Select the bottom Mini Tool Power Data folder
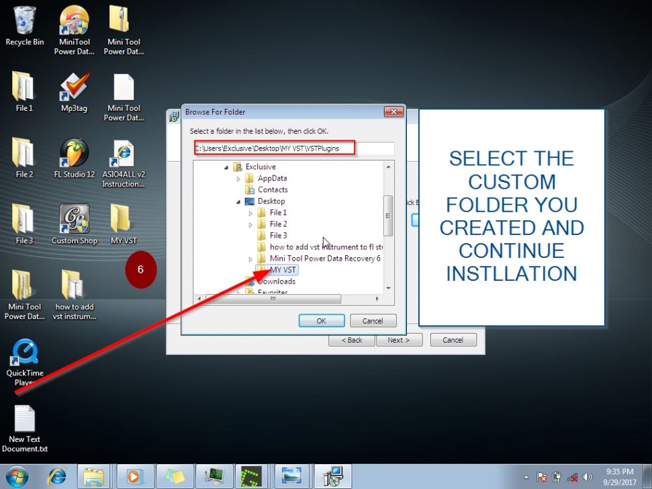 point(24,294)
